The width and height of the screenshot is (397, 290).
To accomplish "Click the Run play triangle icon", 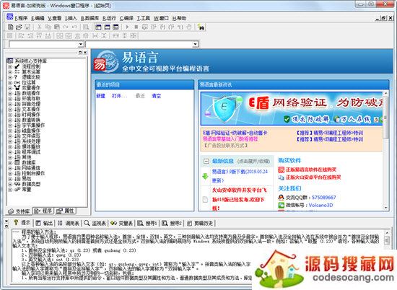I will pyautogui.click(x=127, y=27).
